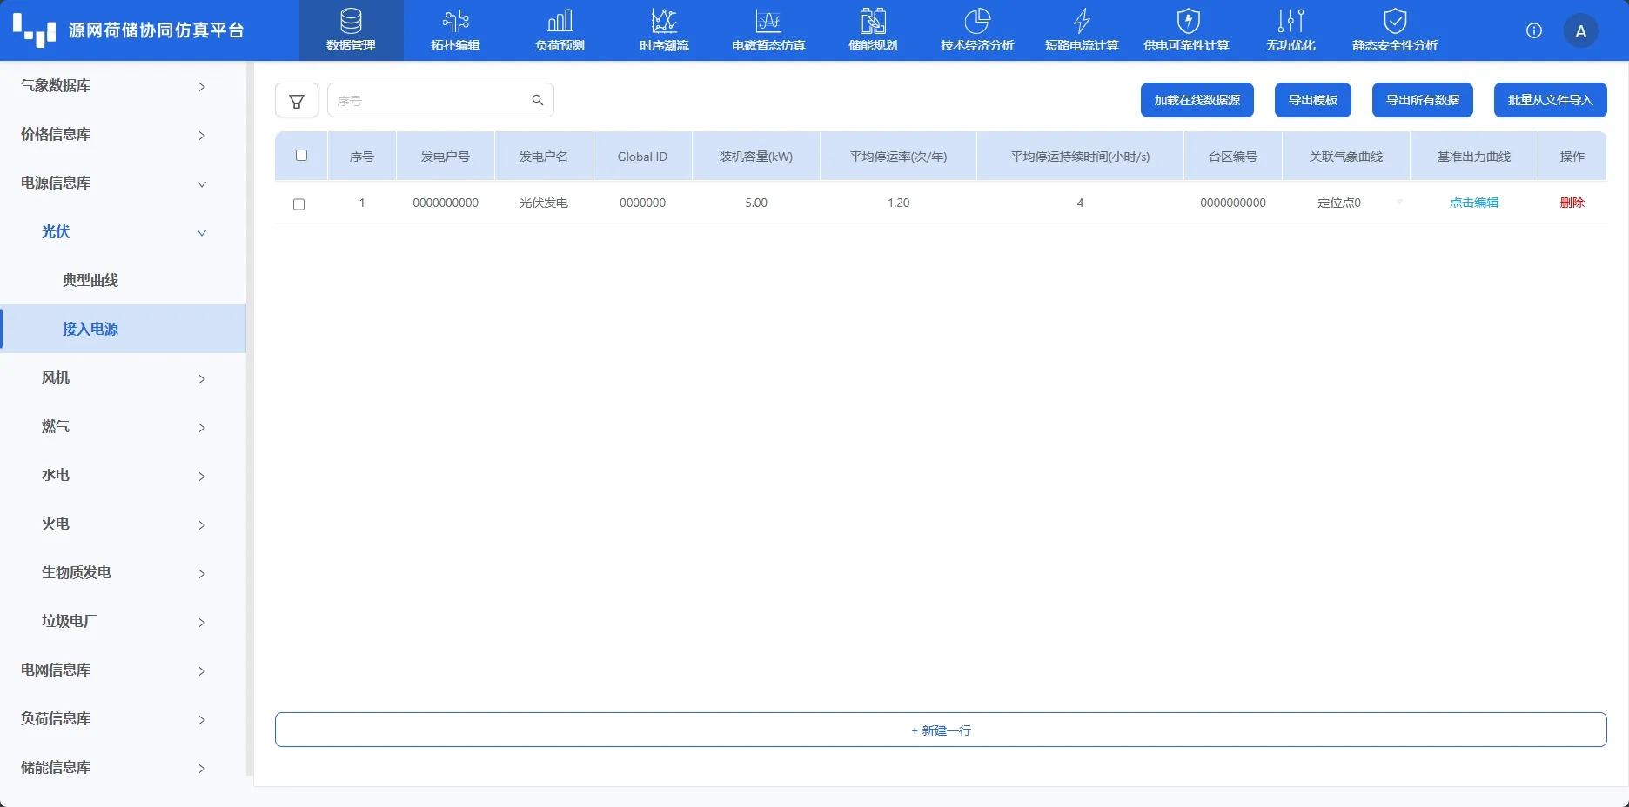Open the 技术经济分析 pie chart icon
The height and width of the screenshot is (807, 1629).
point(977,21)
